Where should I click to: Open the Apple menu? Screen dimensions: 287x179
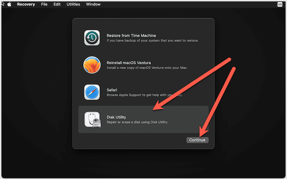[x=10, y=4]
